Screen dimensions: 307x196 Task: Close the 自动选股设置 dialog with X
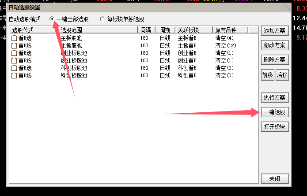(287, 7)
